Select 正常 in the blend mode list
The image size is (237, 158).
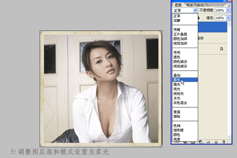185,16
